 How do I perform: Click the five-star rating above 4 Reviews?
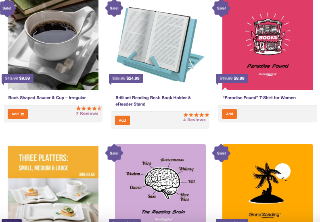(x=196, y=115)
